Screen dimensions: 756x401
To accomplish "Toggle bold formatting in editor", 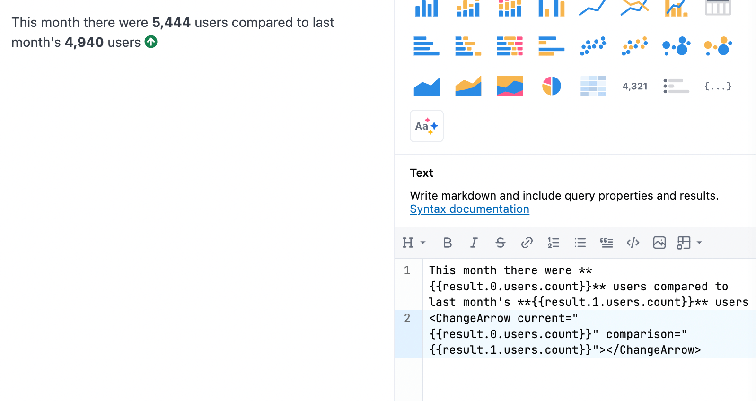I will 447,243.
